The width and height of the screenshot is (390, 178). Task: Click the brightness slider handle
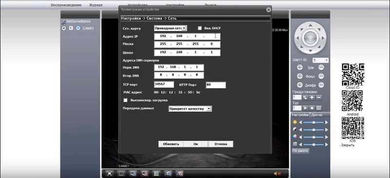click(314, 122)
